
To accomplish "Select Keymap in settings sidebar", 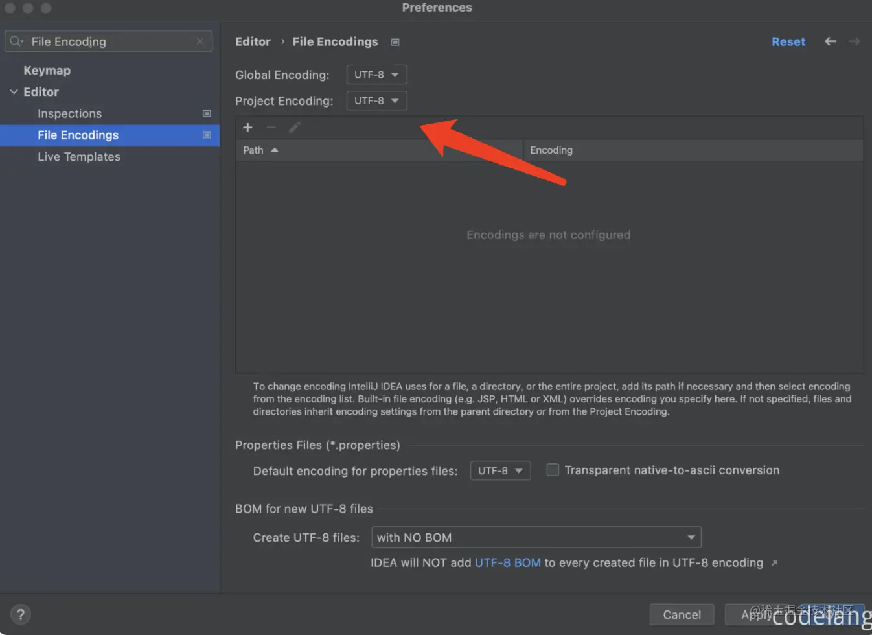I will (x=47, y=71).
